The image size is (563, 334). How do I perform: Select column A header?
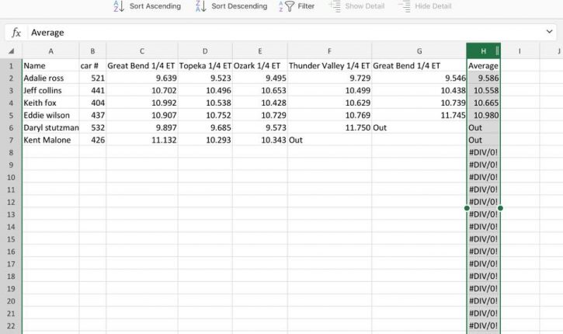pos(50,51)
